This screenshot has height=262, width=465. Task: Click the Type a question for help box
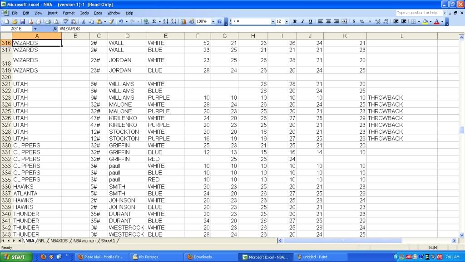pos(419,13)
